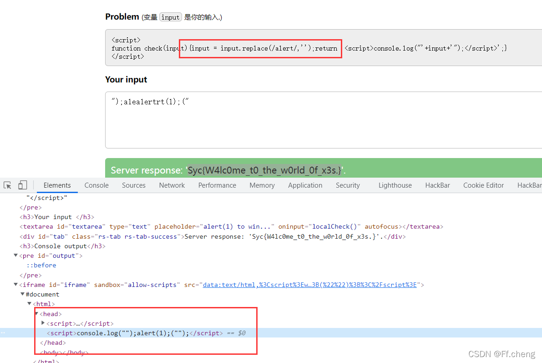Open the Application tab

305,185
